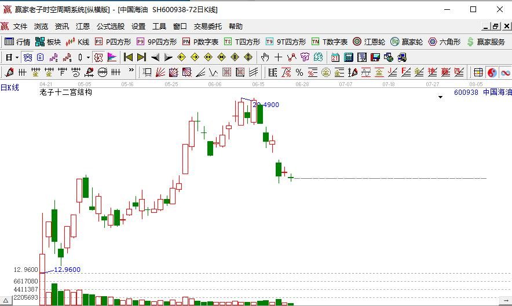Click the red-blue yin-yang icon
The image size is (512, 306).
click(492, 72)
